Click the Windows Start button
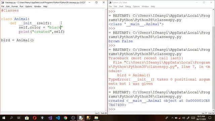This screenshot has width=215, height=121. tap(4, 118)
